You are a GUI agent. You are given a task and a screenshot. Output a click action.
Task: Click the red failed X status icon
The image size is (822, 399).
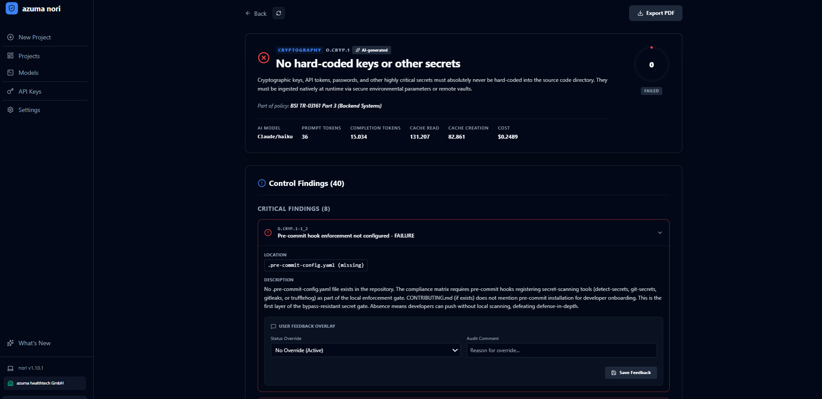(264, 58)
